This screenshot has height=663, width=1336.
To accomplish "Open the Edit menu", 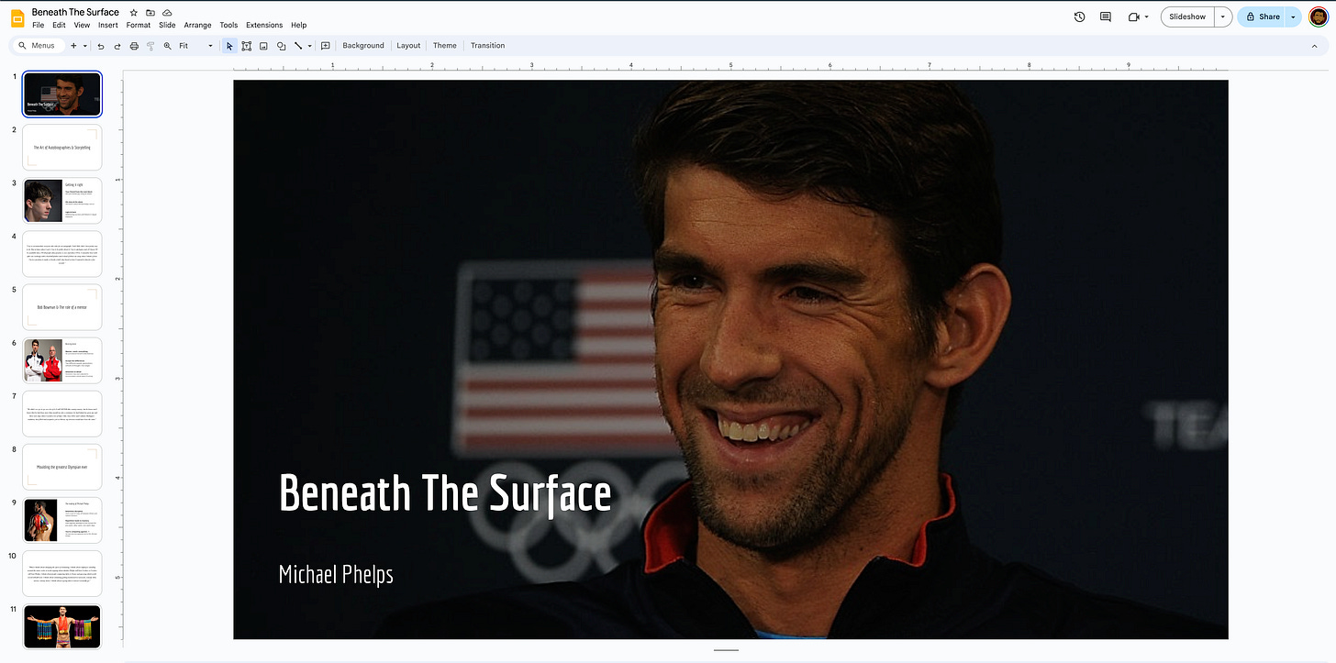I will 59,26.
